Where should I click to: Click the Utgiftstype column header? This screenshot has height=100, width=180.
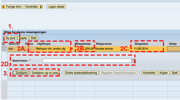pyautogui.click(x=44, y=44)
